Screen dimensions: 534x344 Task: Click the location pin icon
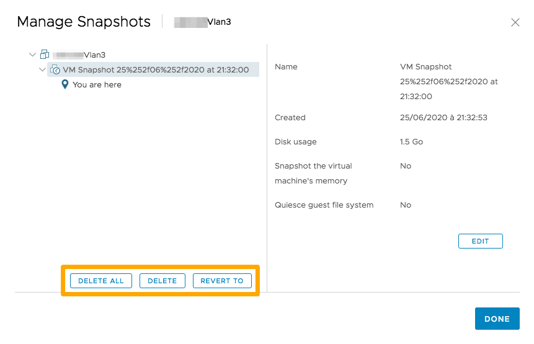tap(65, 85)
